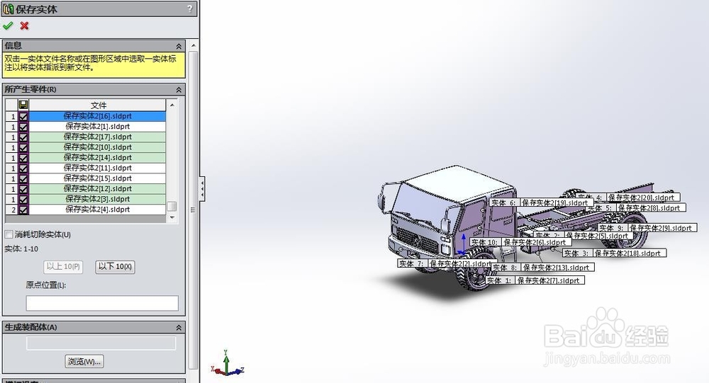Uncheck the 保存实体2[1].sldprt row checkbox

pyautogui.click(x=23, y=127)
